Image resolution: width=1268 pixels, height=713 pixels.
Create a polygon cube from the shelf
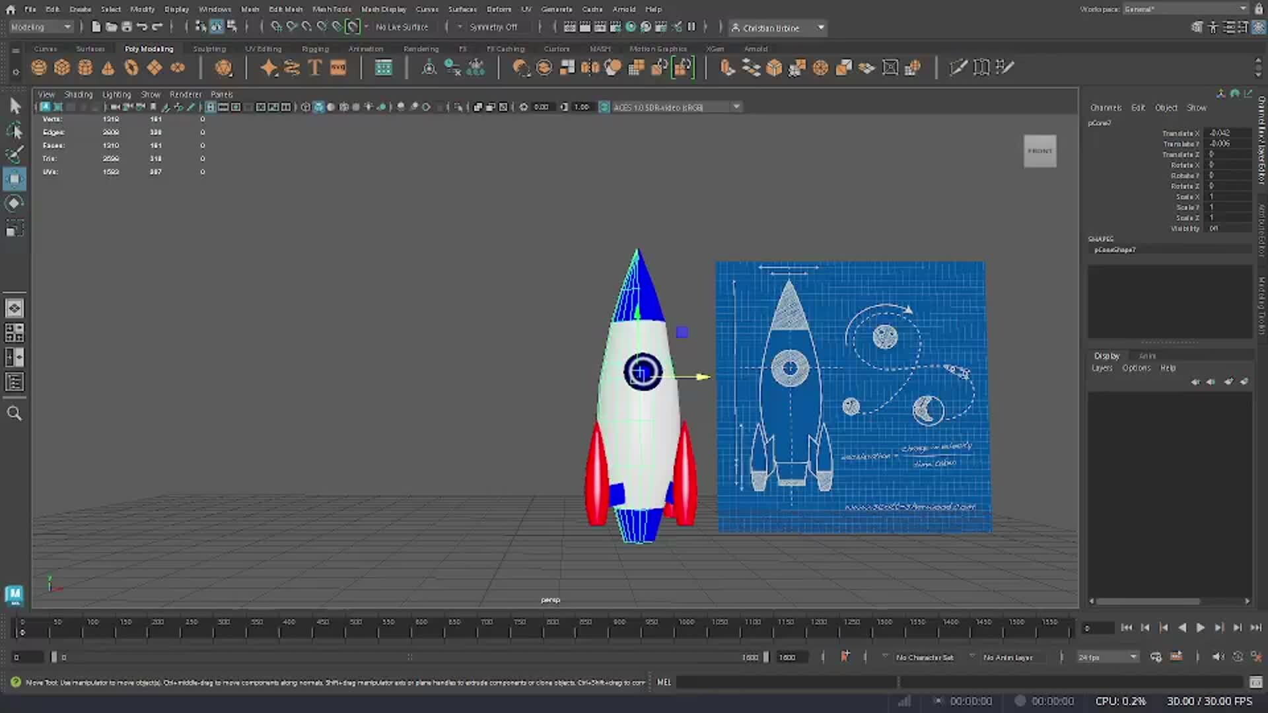click(x=61, y=67)
